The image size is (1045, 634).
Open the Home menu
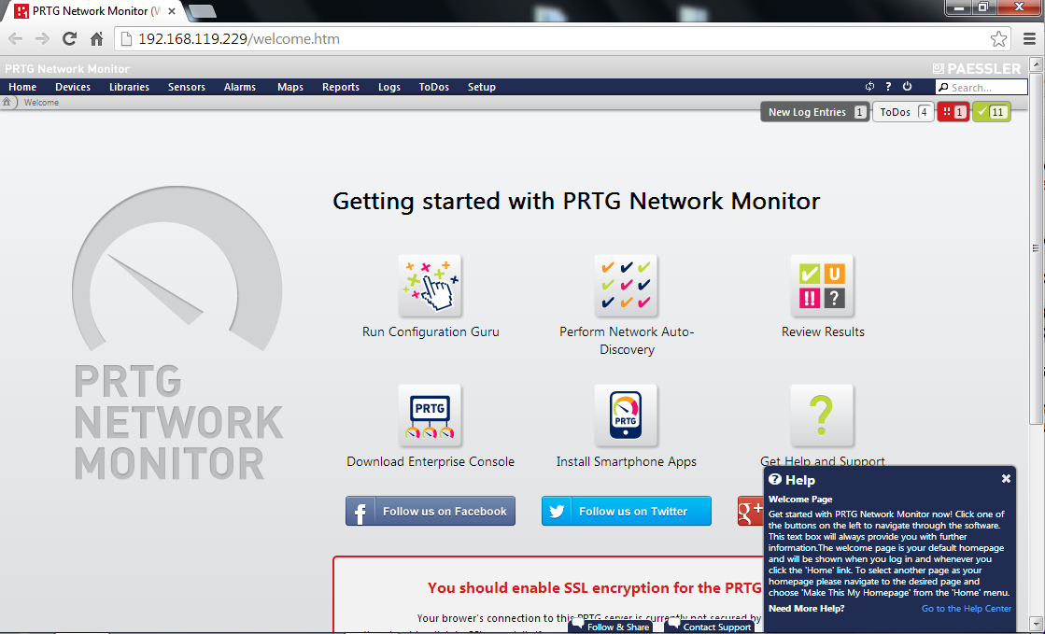pos(22,87)
